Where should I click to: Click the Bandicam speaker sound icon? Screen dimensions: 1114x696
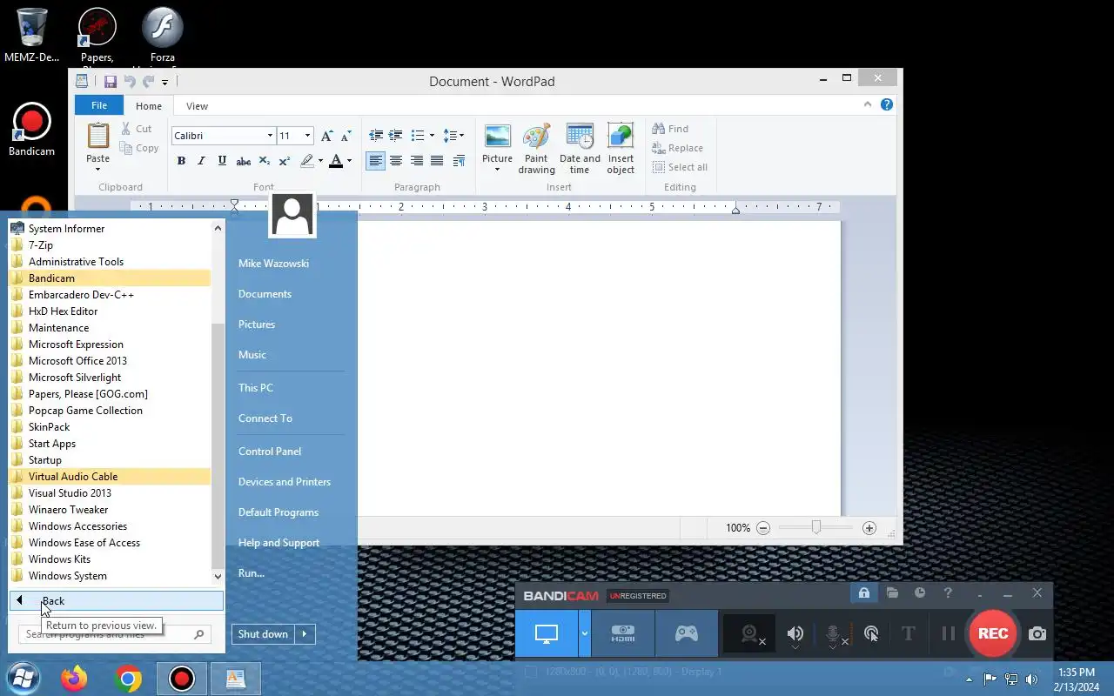795,633
